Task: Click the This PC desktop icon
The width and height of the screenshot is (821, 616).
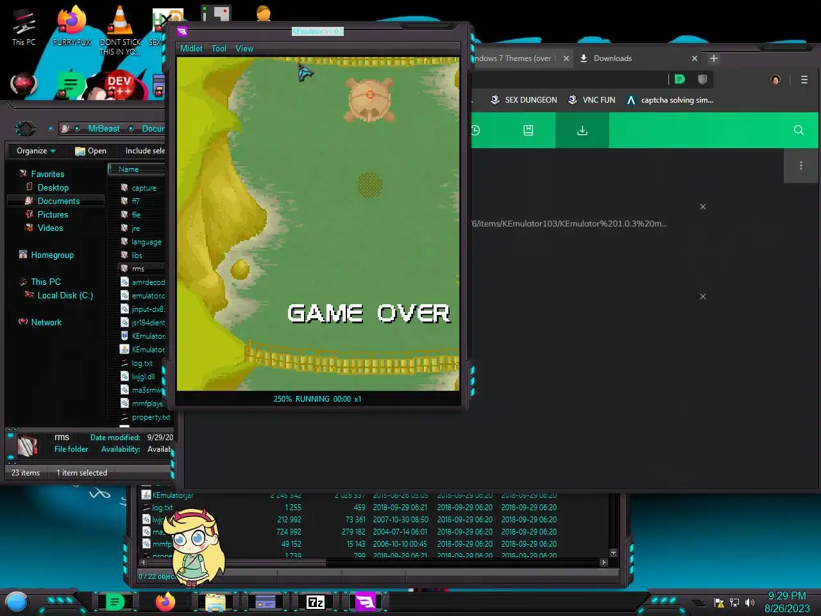Action: click(x=24, y=28)
